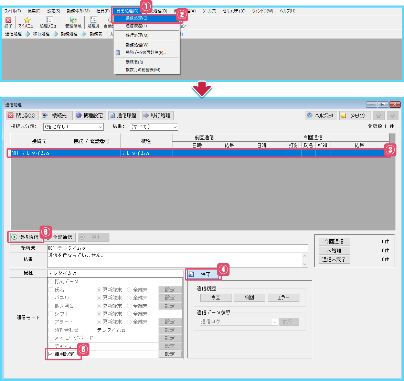Open マイメニュー star icon
This screenshot has width=404, height=381.
(27, 22)
